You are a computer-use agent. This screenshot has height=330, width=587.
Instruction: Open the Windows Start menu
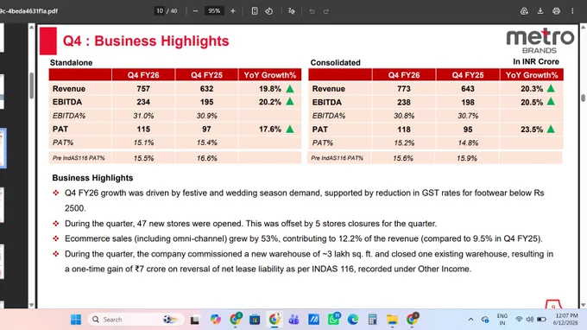click(76, 320)
